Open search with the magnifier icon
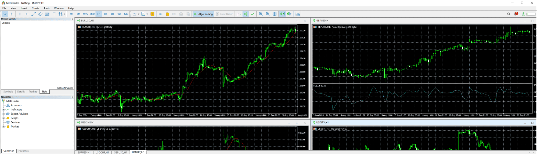The image size is (537, 154). pyautogui.click(x=509, y=14)
